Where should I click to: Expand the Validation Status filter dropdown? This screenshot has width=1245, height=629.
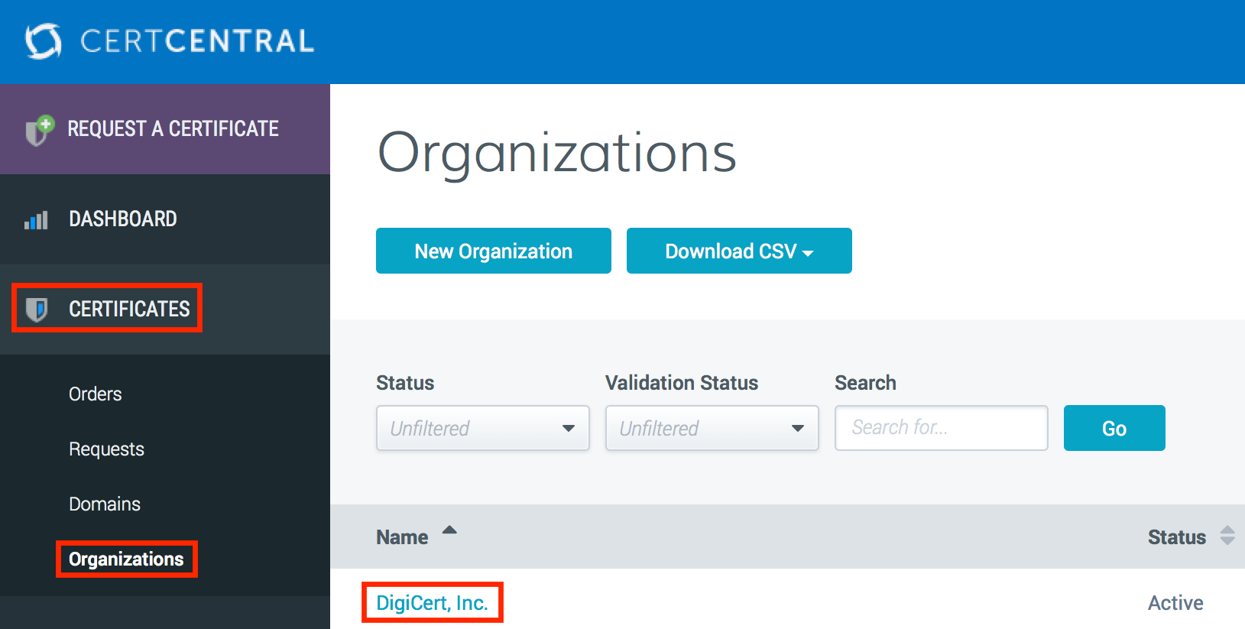click(712, 428)
